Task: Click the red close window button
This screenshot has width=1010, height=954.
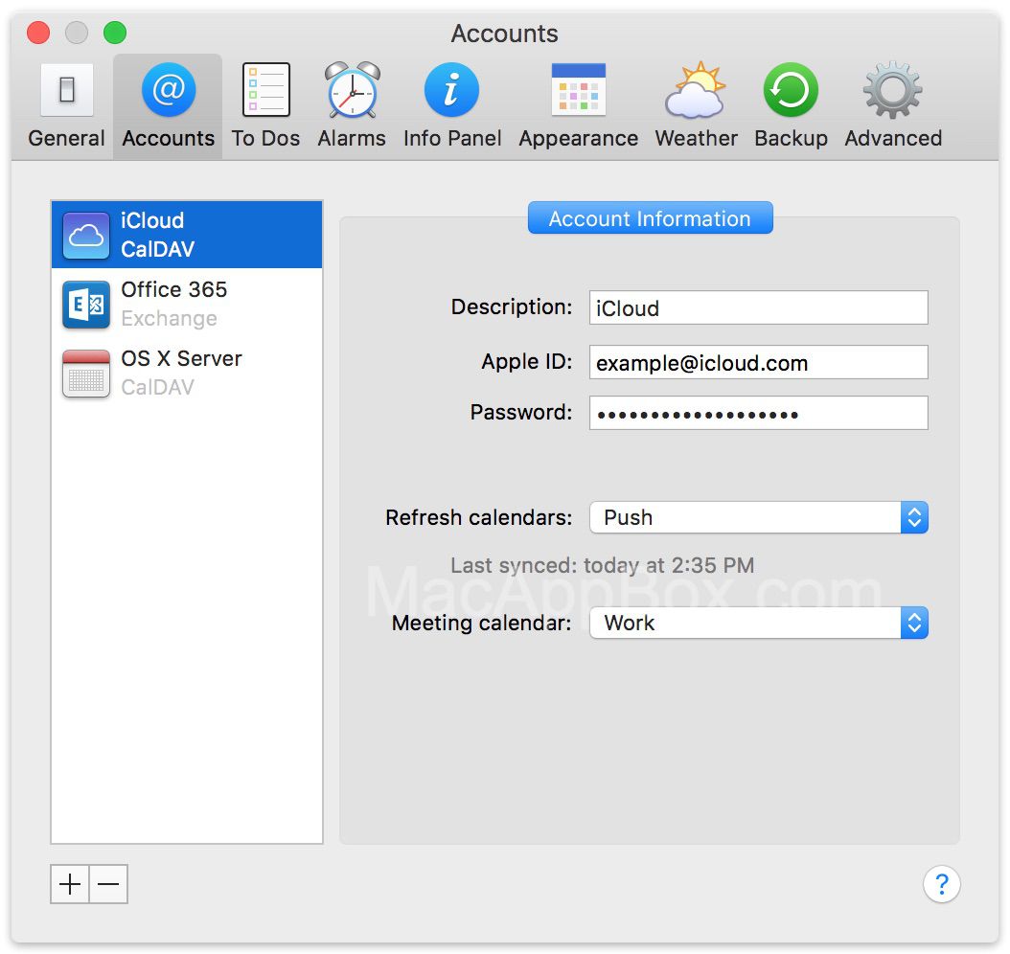Action: tap(38, 33)
